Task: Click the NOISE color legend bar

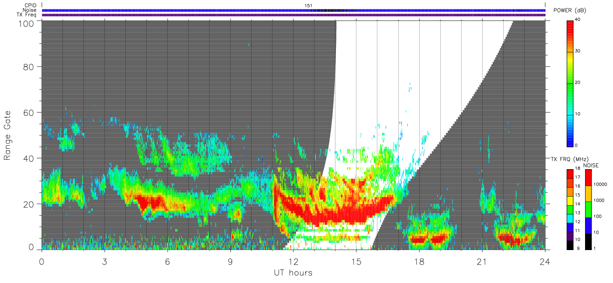Action: tap(589, 210)
